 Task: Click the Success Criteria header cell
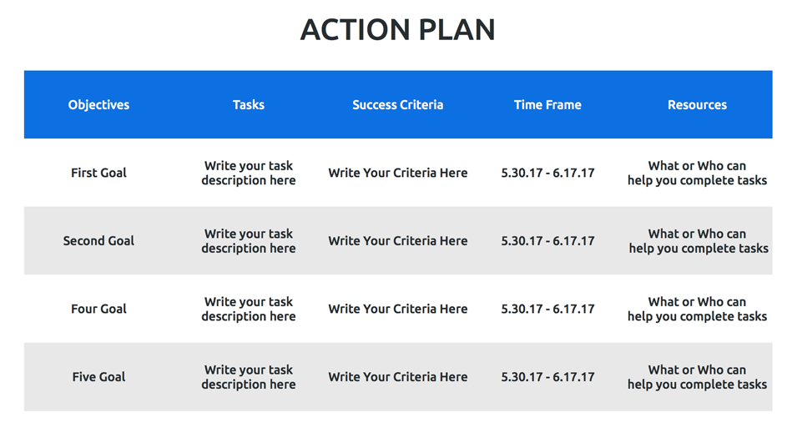[397, 105]
